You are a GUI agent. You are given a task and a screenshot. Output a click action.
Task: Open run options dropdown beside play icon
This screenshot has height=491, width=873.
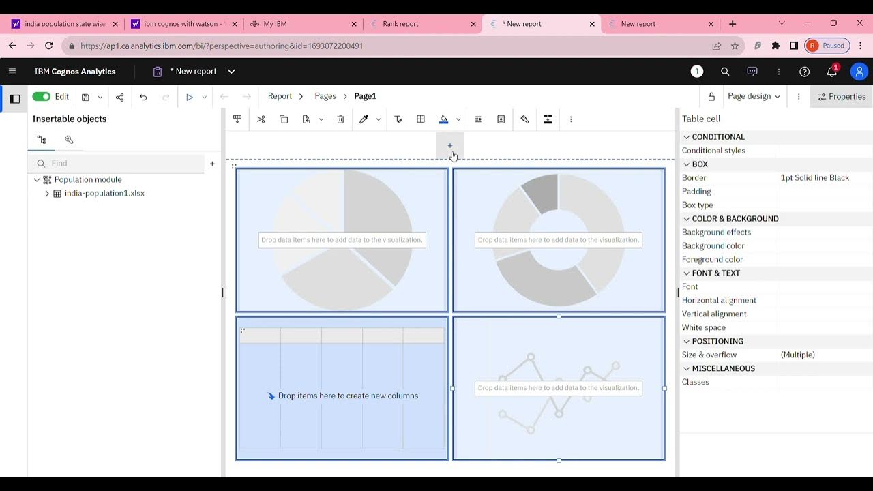pyautogui.click(x=204, y=98)
